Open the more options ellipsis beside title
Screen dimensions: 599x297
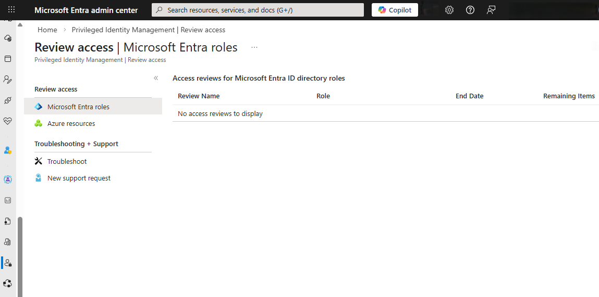coord(254,47)
